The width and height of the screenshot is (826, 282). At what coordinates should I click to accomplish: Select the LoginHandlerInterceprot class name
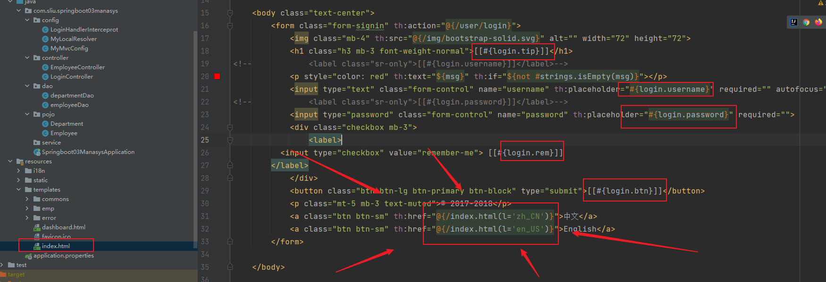coord(84,30)
